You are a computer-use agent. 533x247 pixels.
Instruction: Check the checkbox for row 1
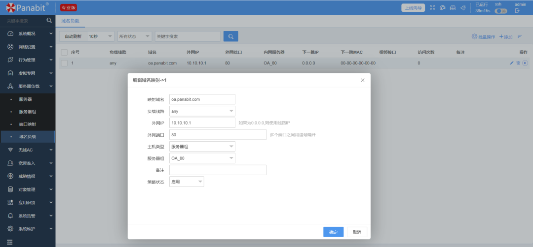pos(64,63)
